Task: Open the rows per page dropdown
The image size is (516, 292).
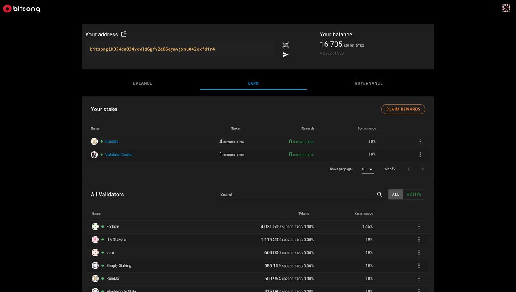Action: point(367,169)
